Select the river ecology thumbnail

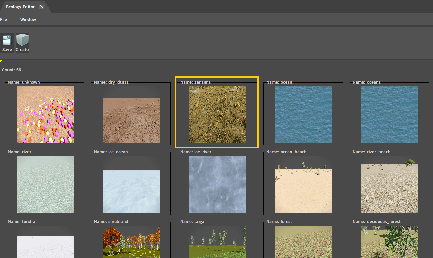click(45, 185)
